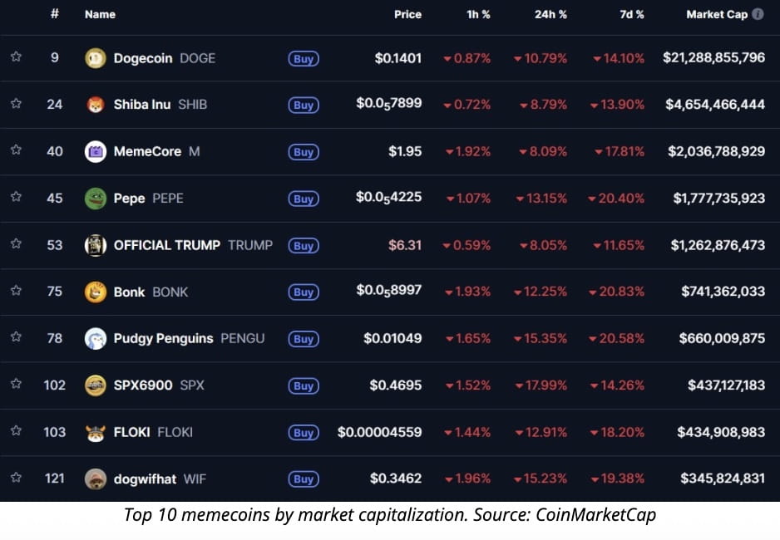The height and width of the screenshot is (540, 780).
Task: Sort by the 7d % column header
Action: click(x=631, y=14)
